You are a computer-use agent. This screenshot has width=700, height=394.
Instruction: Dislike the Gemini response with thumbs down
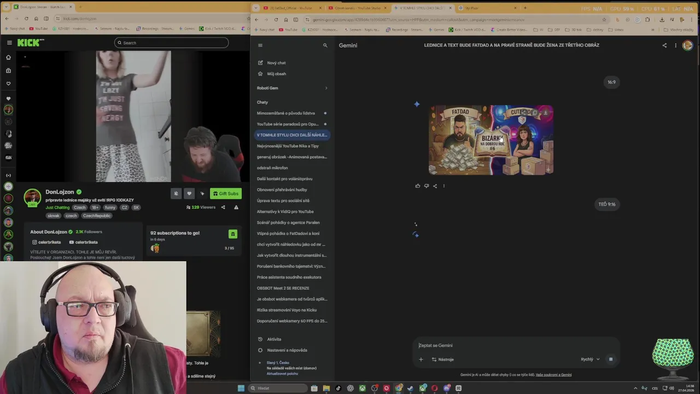427,186
